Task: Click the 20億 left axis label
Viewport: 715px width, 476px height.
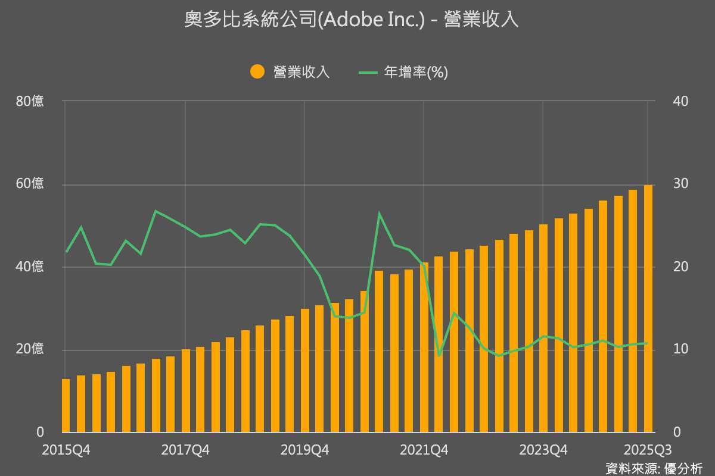Action: [x=30, y=349]
